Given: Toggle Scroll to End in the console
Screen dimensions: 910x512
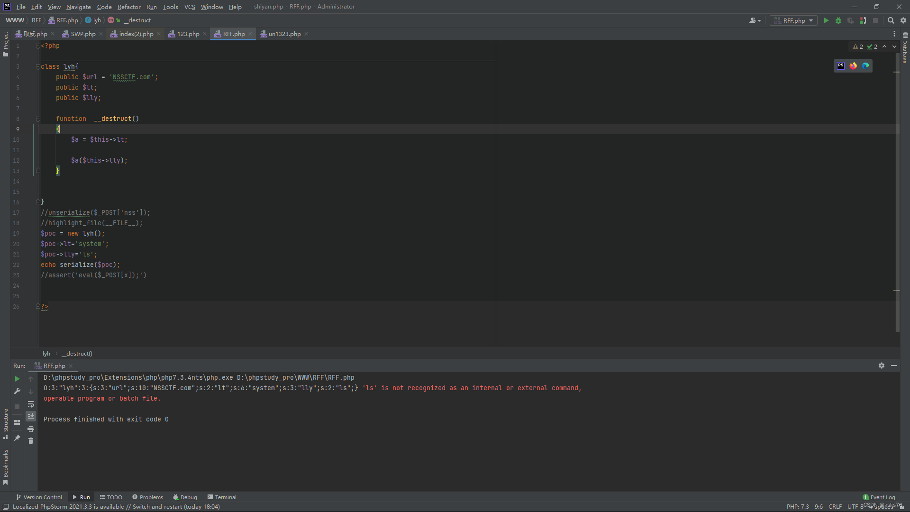Looking at the screenshot, I should (x=31, y=416).
